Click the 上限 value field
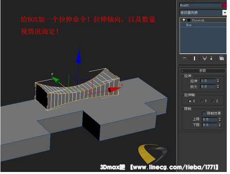 (210, 119)
